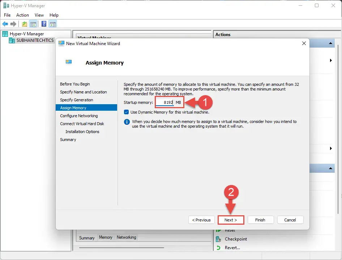Click the Previous button

coord(201,220)
